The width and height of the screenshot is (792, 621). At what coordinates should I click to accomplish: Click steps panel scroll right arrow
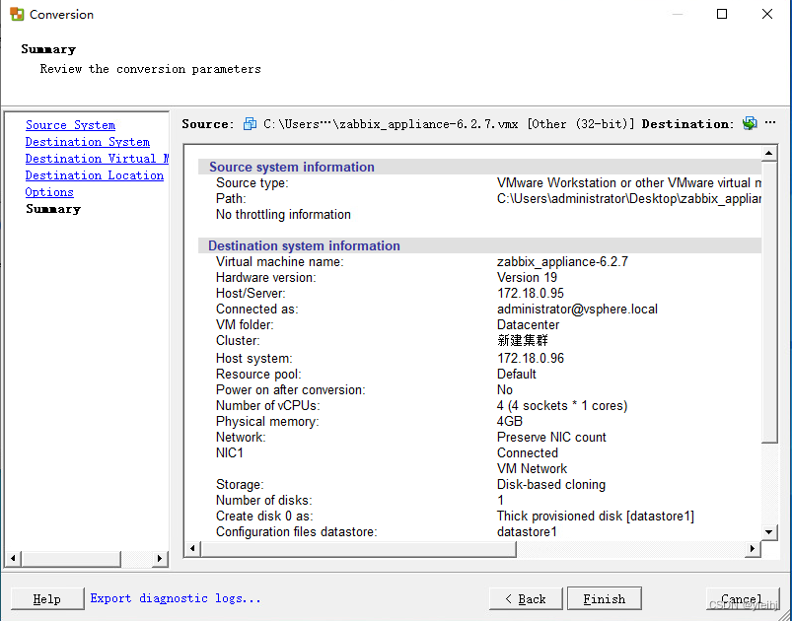pyautogui.click(x=160, y=558)
